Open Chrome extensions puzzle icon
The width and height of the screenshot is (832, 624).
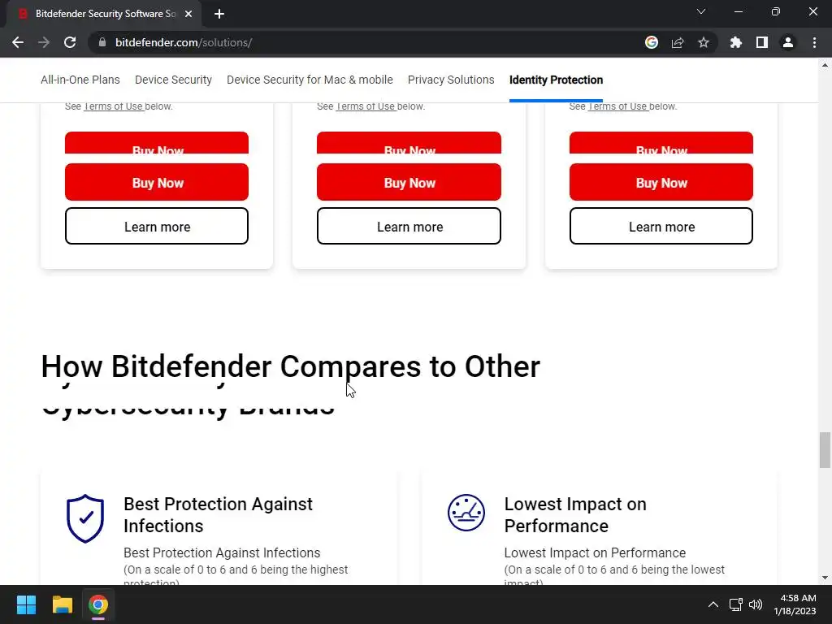click(x=736, y=42)
